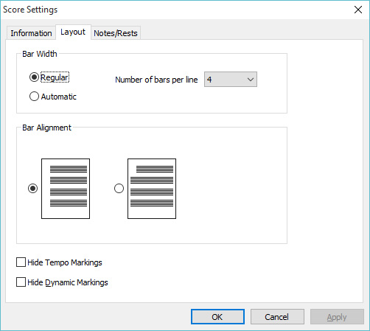Click the Hide Dynamic Markings label text
Screen dimensions: 370x331
point(68,282)
